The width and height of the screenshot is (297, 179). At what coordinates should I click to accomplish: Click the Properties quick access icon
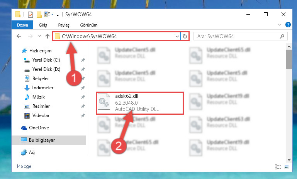[30, 15]
